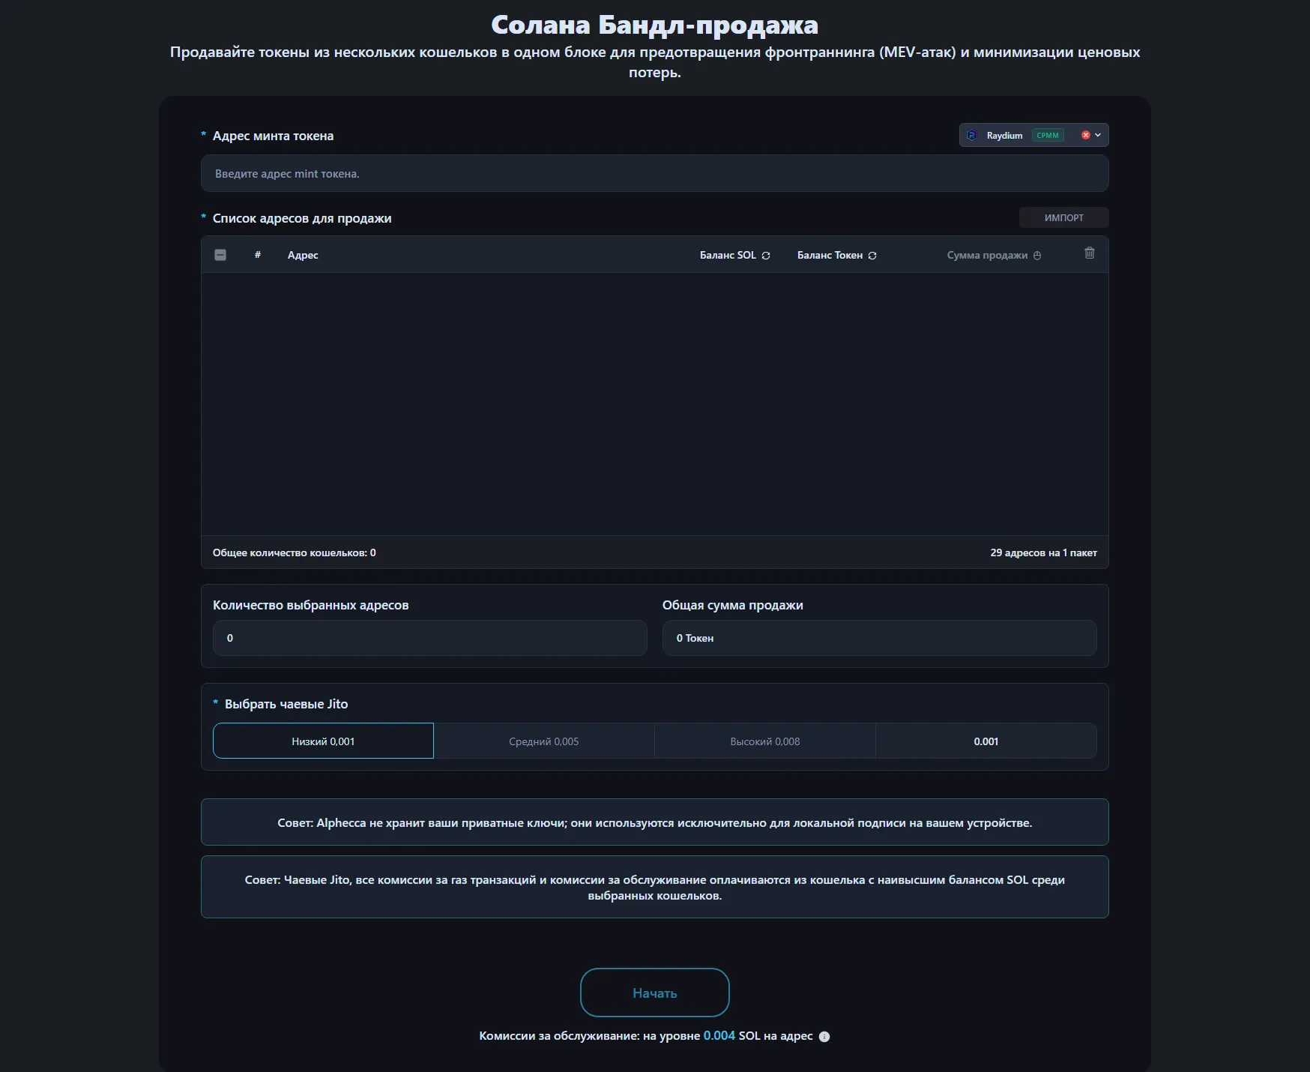Toggle the select-all addresses checkbox

tap(220, 255)
